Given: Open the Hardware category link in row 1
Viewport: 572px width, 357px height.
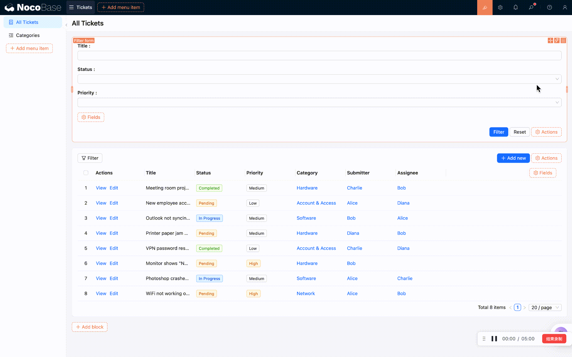Looking at the screenshot, I should pyautogui.click(x=307, y=188).
